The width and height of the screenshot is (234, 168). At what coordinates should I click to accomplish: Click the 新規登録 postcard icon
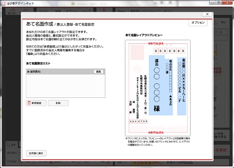point(30,103)
